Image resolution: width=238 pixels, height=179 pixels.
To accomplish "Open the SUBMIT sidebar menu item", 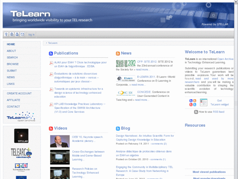I will (12, 71).
